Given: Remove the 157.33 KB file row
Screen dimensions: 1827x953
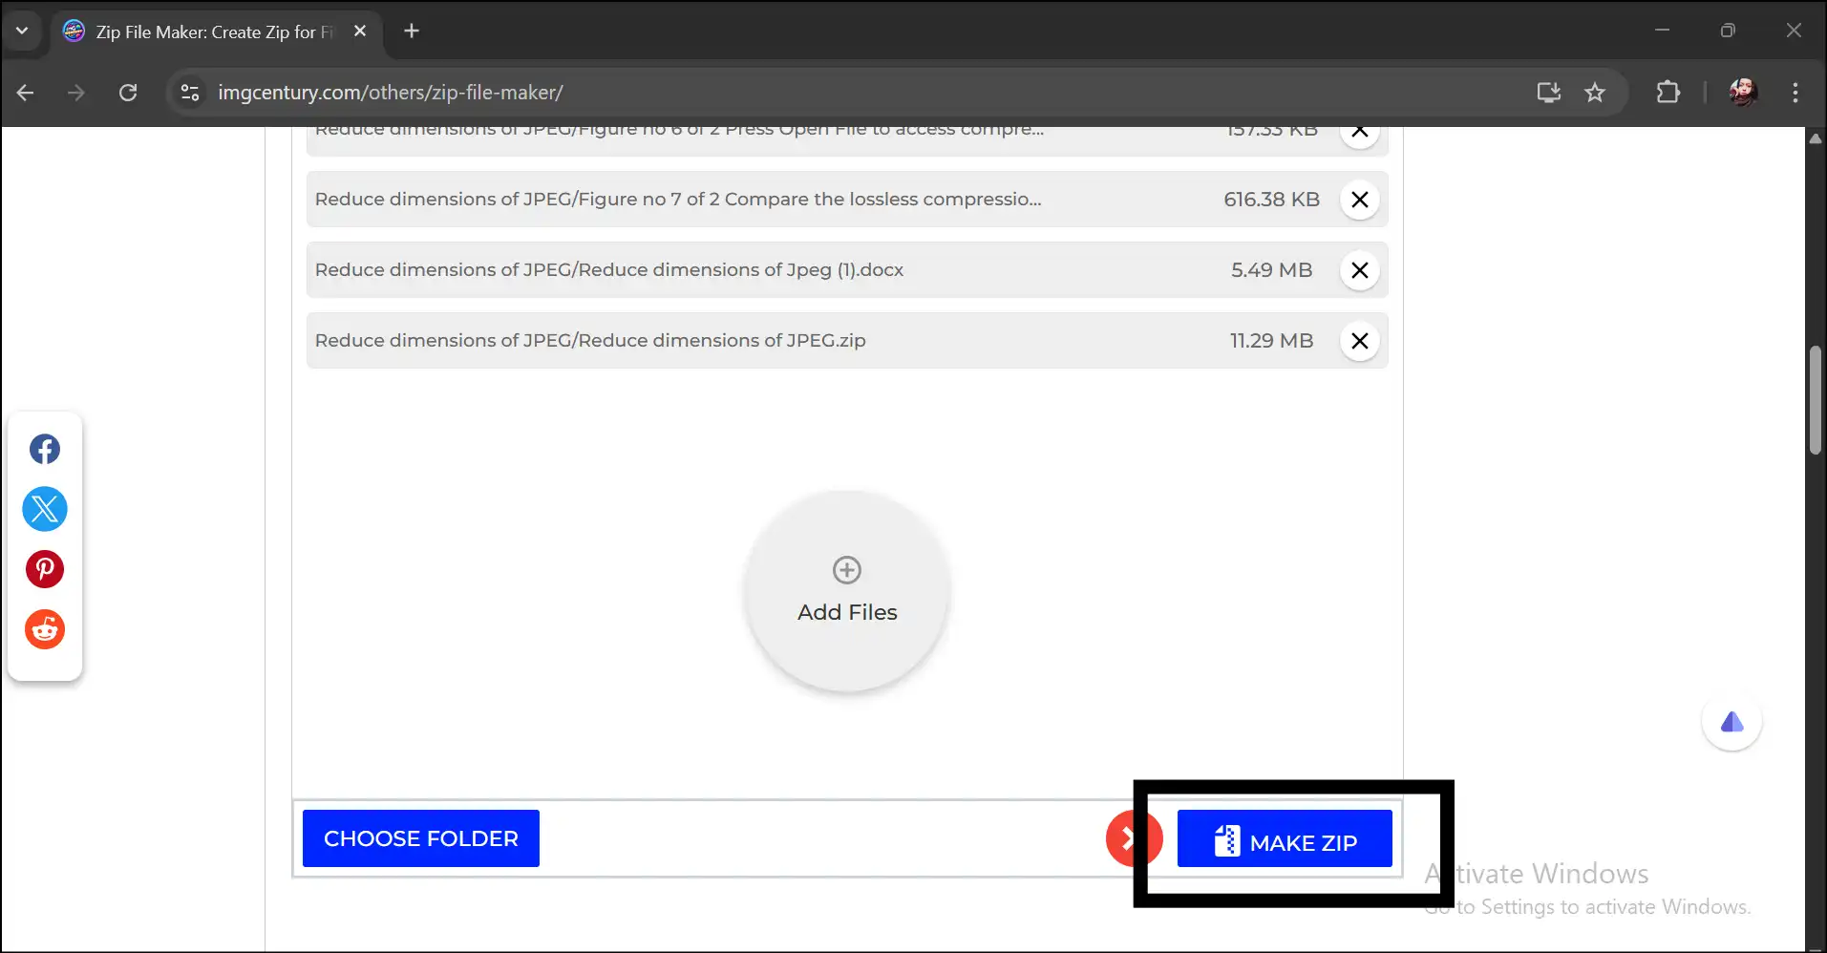Looking at the screenshot, I should (x=1360, y=135).
